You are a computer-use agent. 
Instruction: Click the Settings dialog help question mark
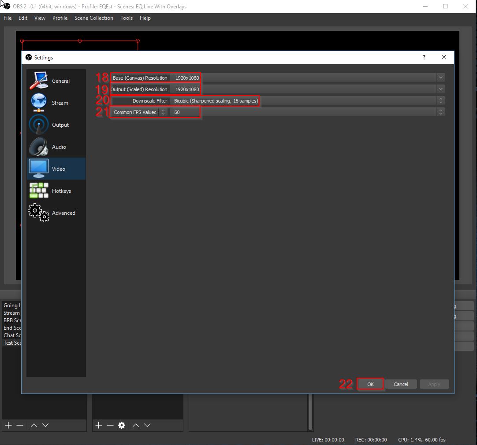[x=424, y=57]
